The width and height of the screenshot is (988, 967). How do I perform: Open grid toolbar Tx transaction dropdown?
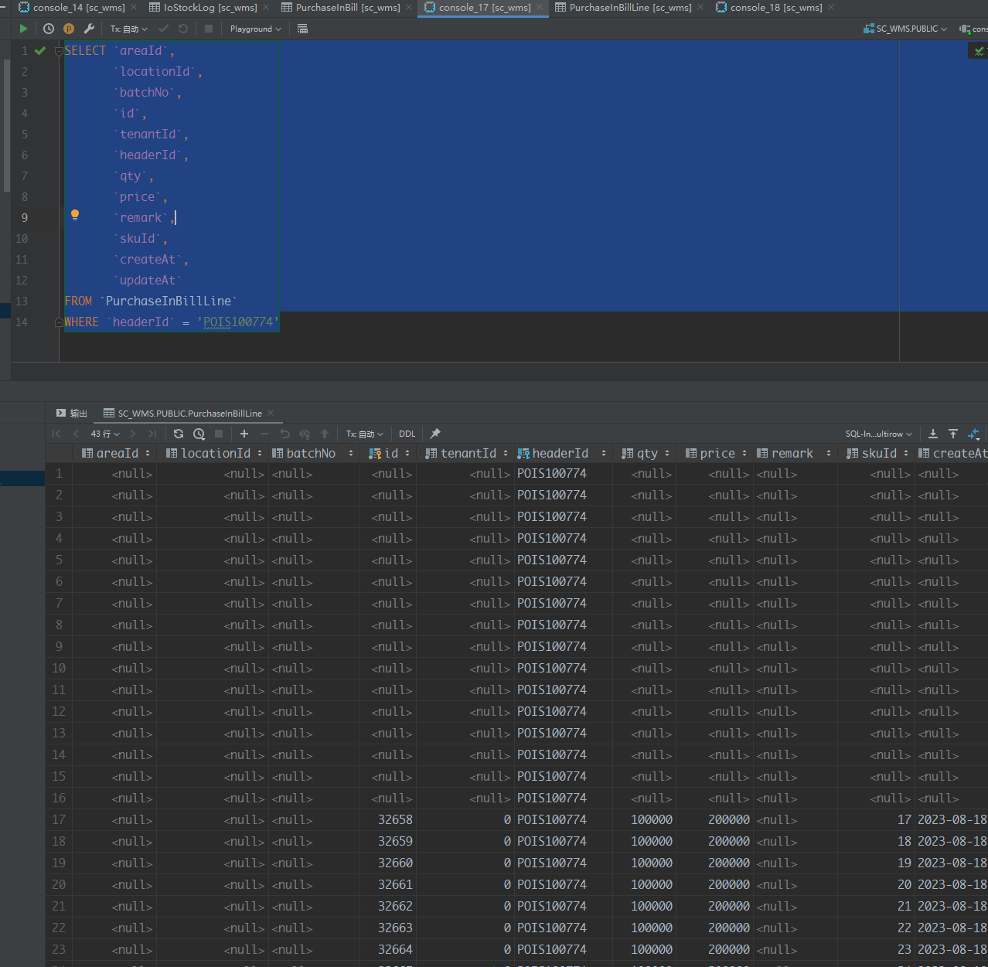click(x=364, y=434)
